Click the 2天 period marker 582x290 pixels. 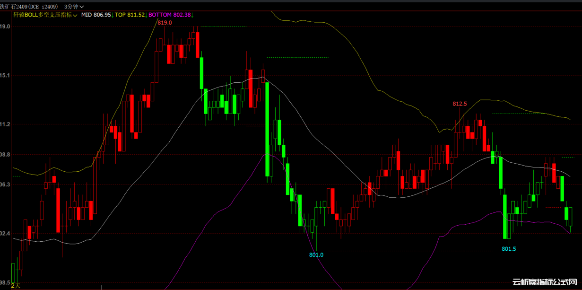16,285
